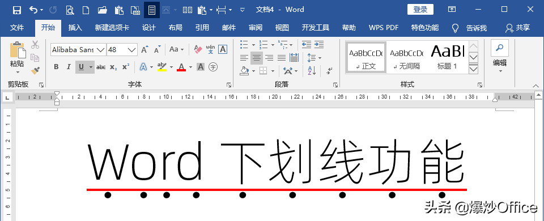
Task: Switch to the 布局 (Layout) tab
Action: pyautogui.click(x=175, y=28)
